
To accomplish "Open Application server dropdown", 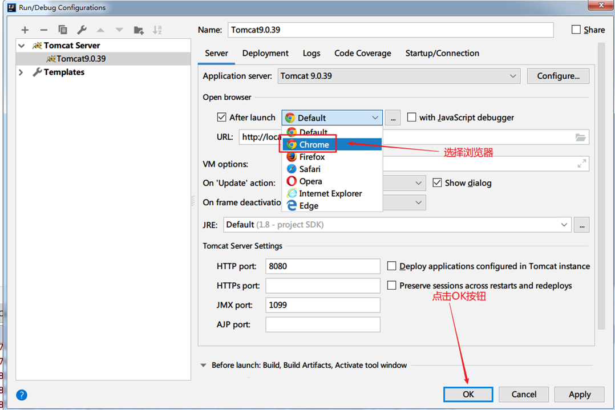I will [399, 76].
